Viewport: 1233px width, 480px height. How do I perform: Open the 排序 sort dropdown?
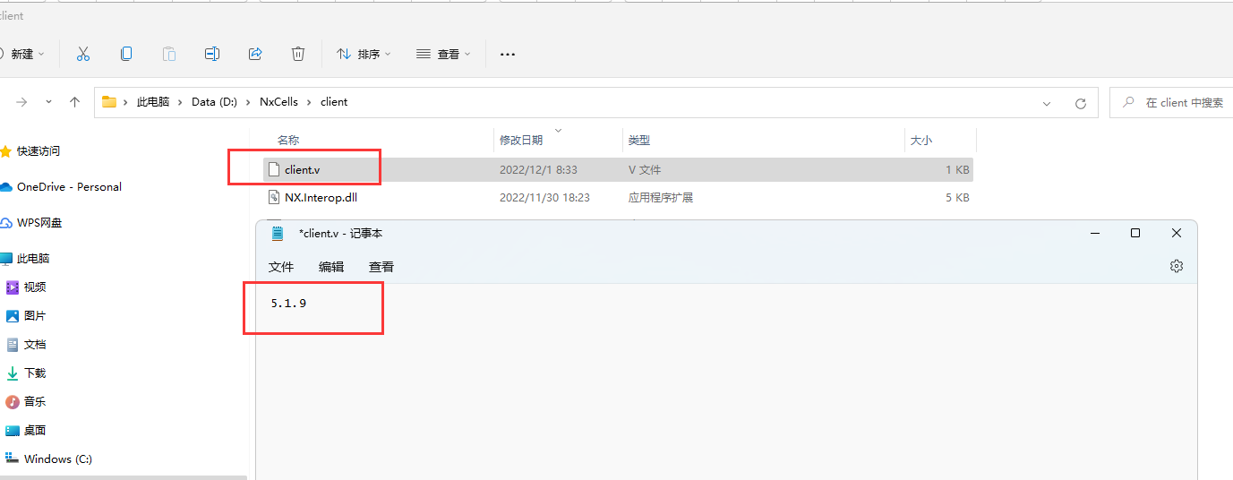pyautogui.click(x=364, y=54)
